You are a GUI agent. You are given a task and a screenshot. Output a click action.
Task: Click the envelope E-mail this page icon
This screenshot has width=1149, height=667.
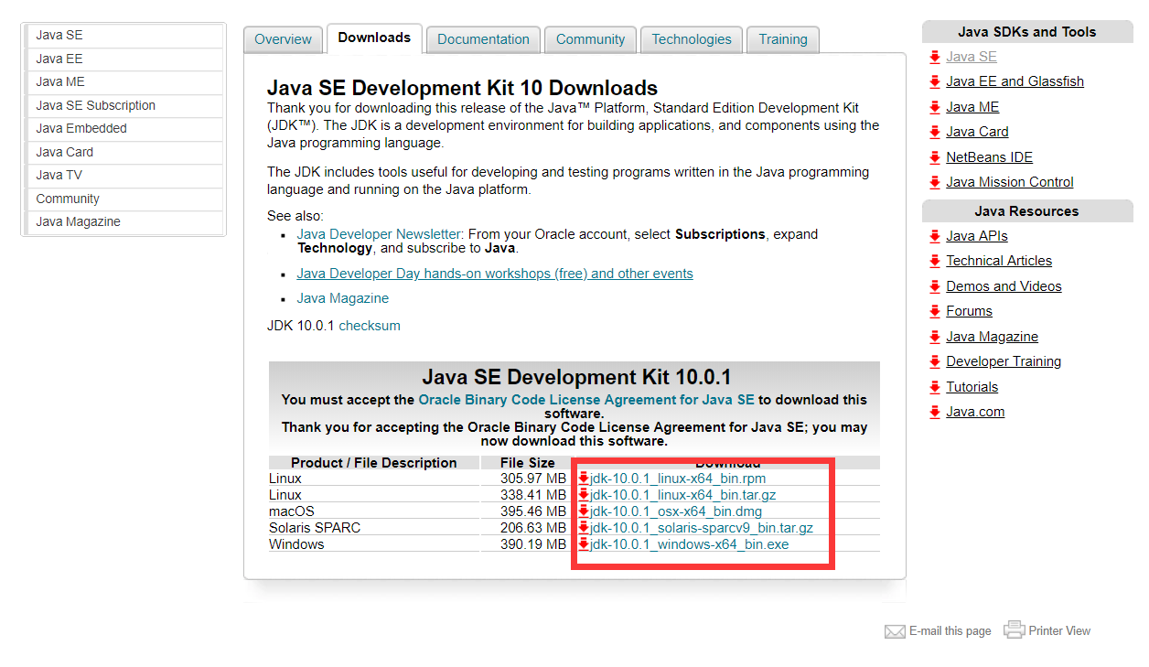(x=895, y=631)
